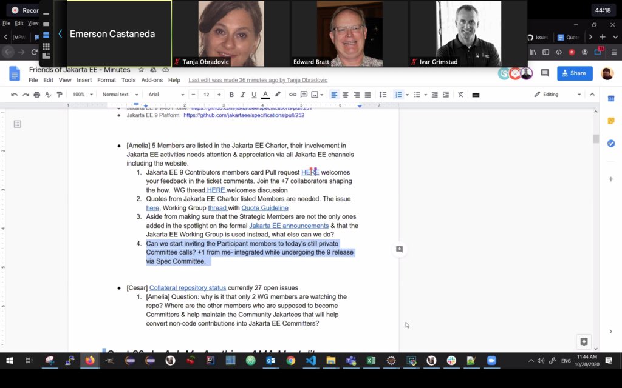Click the Windows Start button
This screenshot has width=622, height=388.
pos(10,360)
